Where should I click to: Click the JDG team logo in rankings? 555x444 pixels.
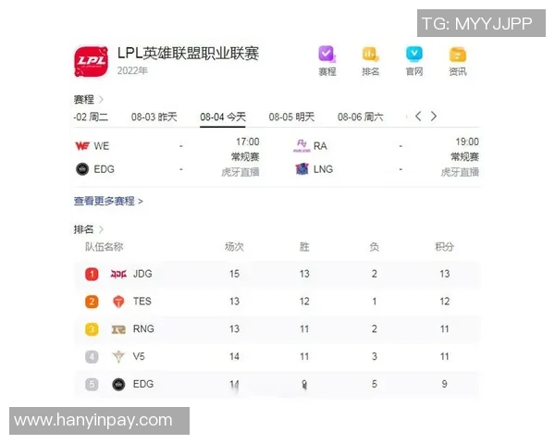pos(118,274)
